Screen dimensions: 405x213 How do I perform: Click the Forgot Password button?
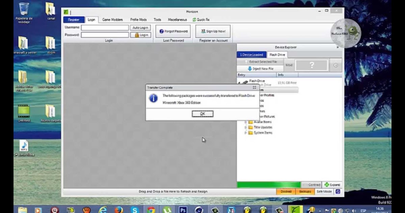coord(173,31)
